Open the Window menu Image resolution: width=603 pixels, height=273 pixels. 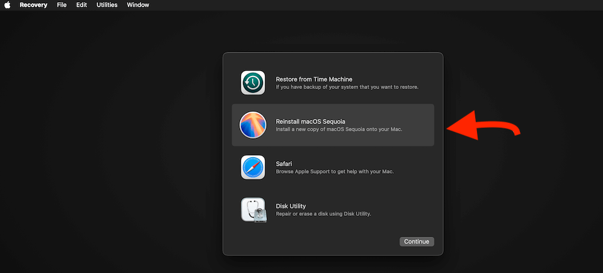(x=138, y=5)
